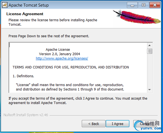Viewport: 163px width, 133px height.
Task: Click the '1. Definitions.' line in the license
Action: (23, 76)
